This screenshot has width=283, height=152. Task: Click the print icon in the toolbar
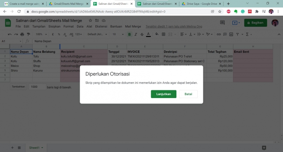22,34
